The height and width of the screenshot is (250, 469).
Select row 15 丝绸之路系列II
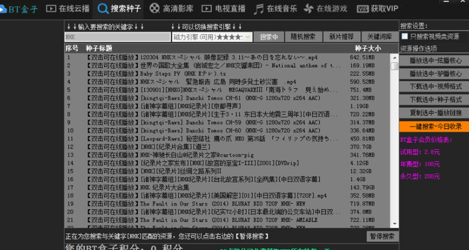[227, 171]
